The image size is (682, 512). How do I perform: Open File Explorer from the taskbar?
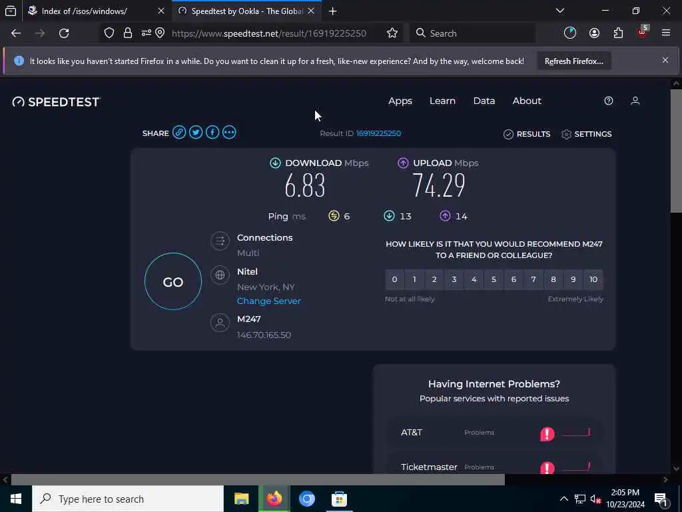pyautogui.click(x=241, y=499)
